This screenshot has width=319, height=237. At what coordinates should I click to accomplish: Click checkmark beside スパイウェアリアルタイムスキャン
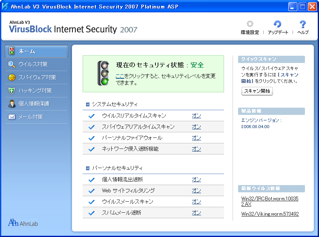[x=92, y=127]
